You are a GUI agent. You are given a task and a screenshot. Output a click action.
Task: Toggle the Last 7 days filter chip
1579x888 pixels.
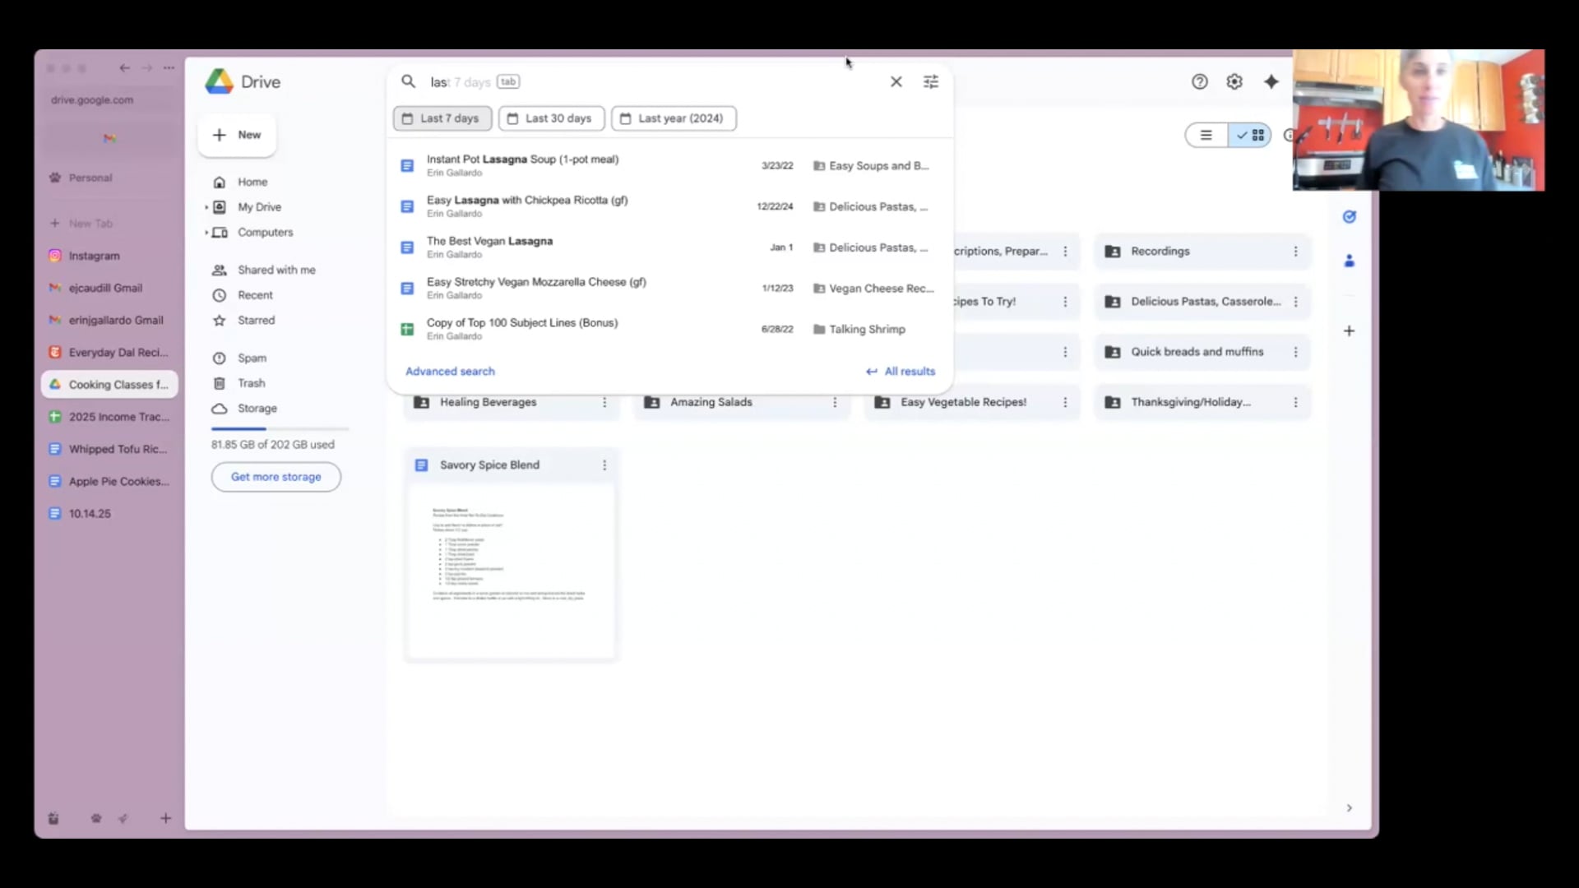pos(442,118)
